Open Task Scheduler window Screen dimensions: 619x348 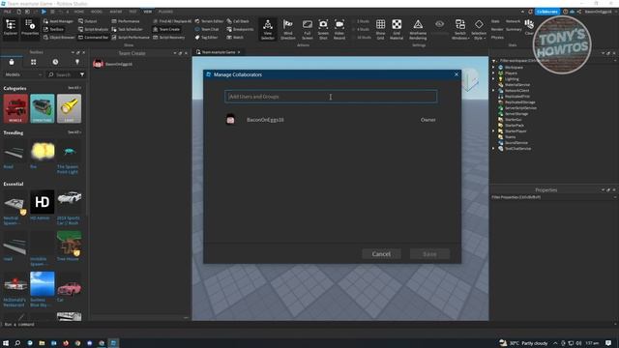pos(127,29)
